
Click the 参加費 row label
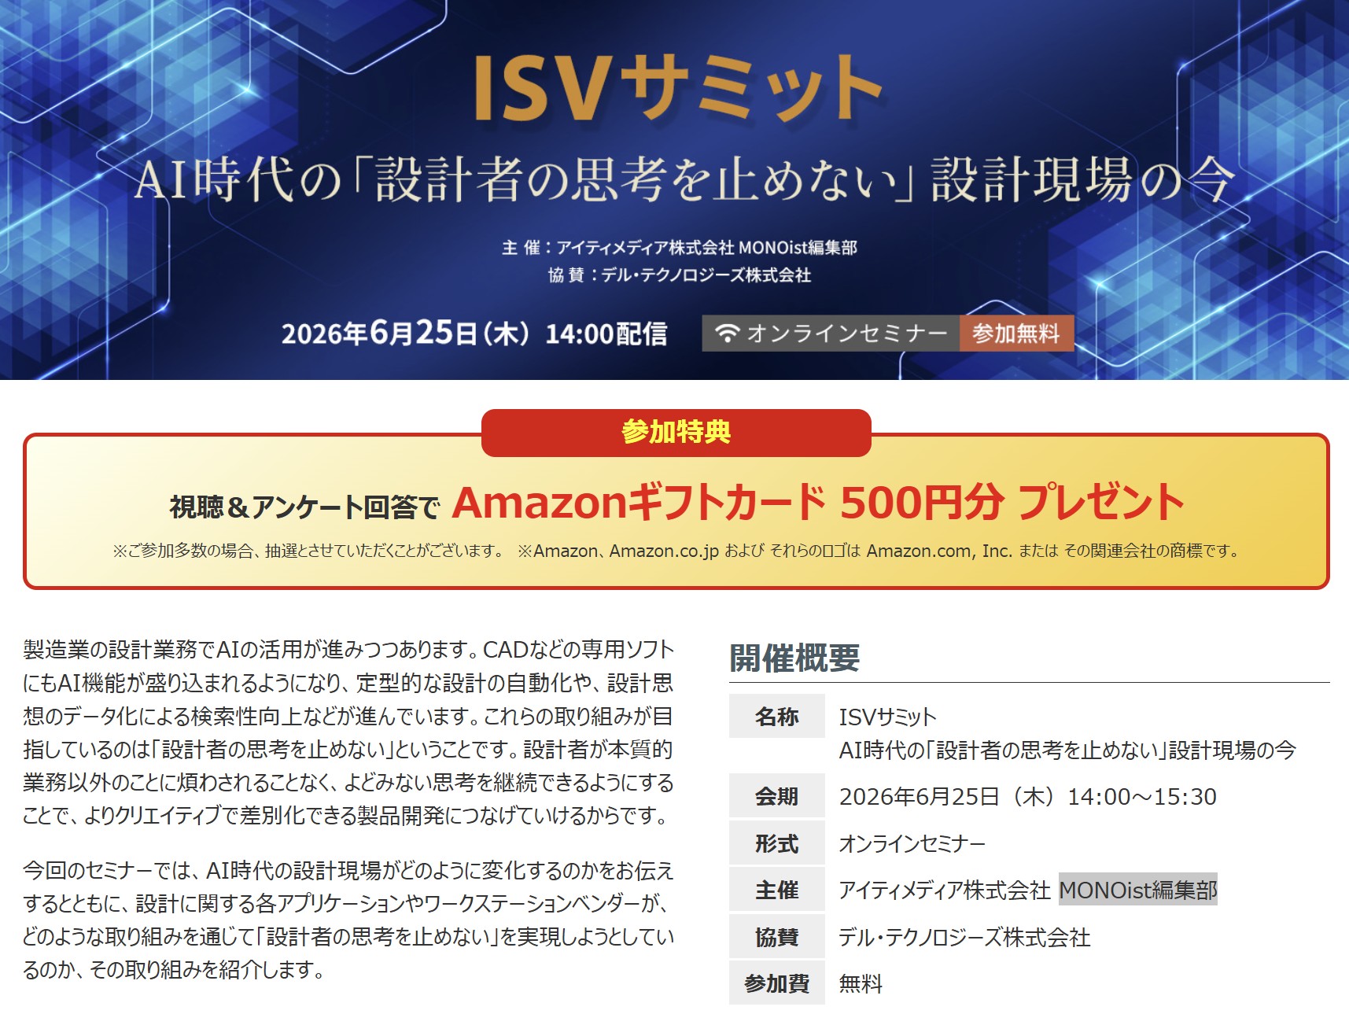[x=776, y=983]
